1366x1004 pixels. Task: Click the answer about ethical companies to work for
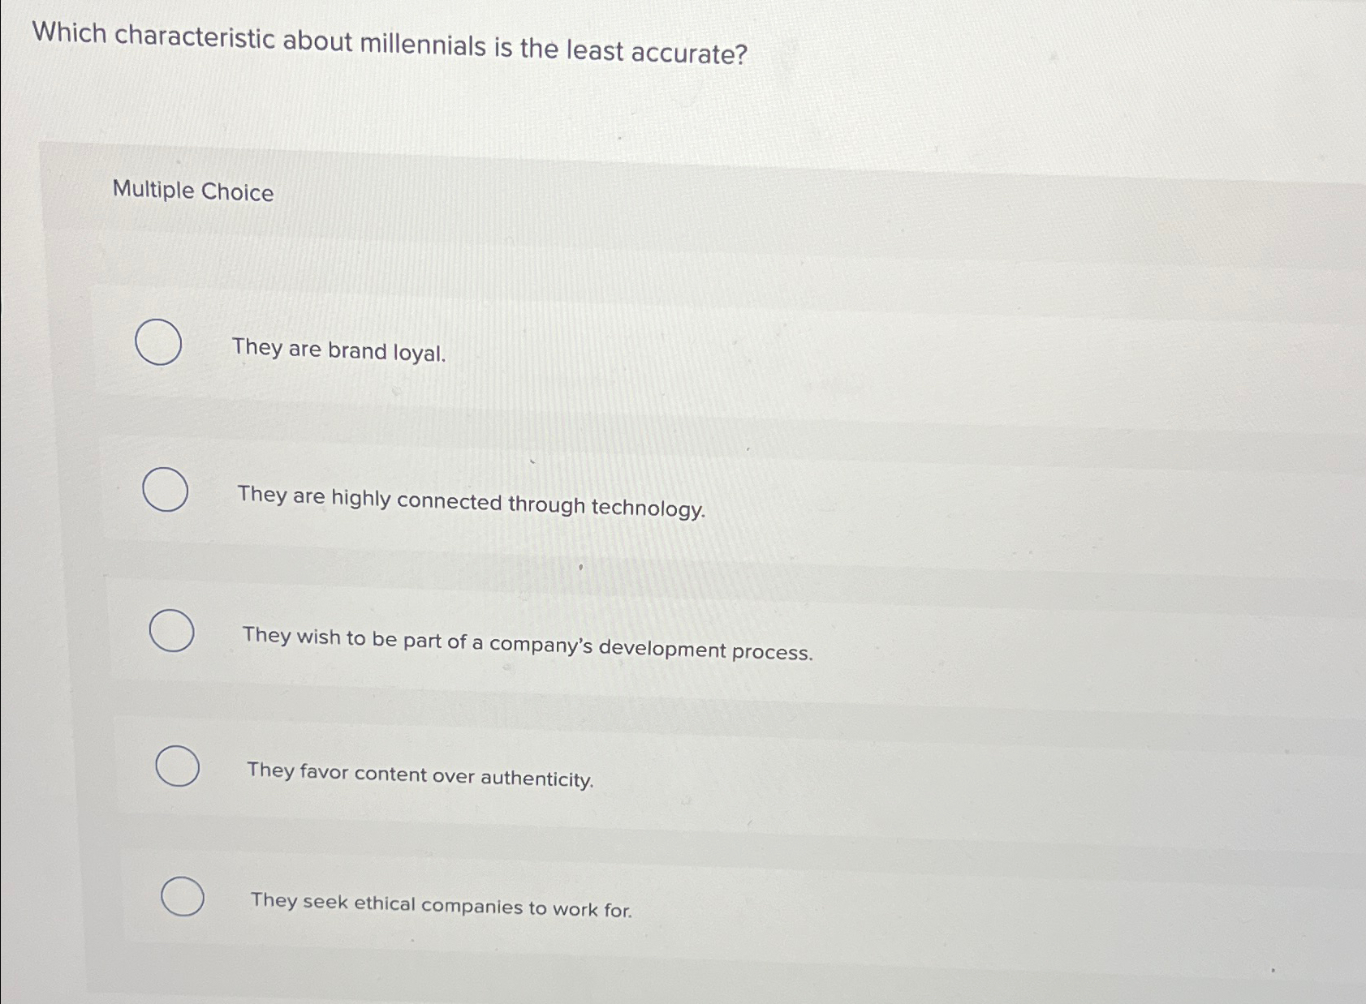pyautogui.click(x=442, y=907)
